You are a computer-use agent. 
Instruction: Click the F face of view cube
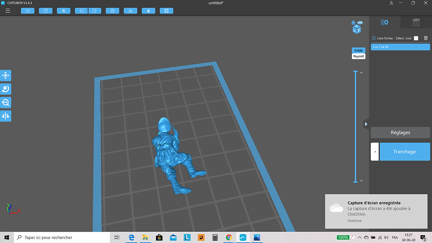[359, 30]
